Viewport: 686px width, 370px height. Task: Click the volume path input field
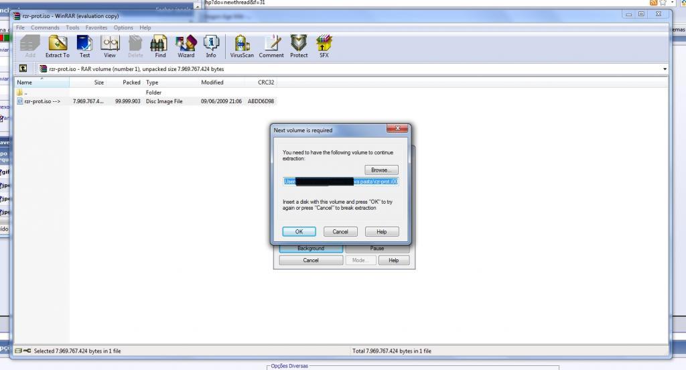(x=340, y=181)
